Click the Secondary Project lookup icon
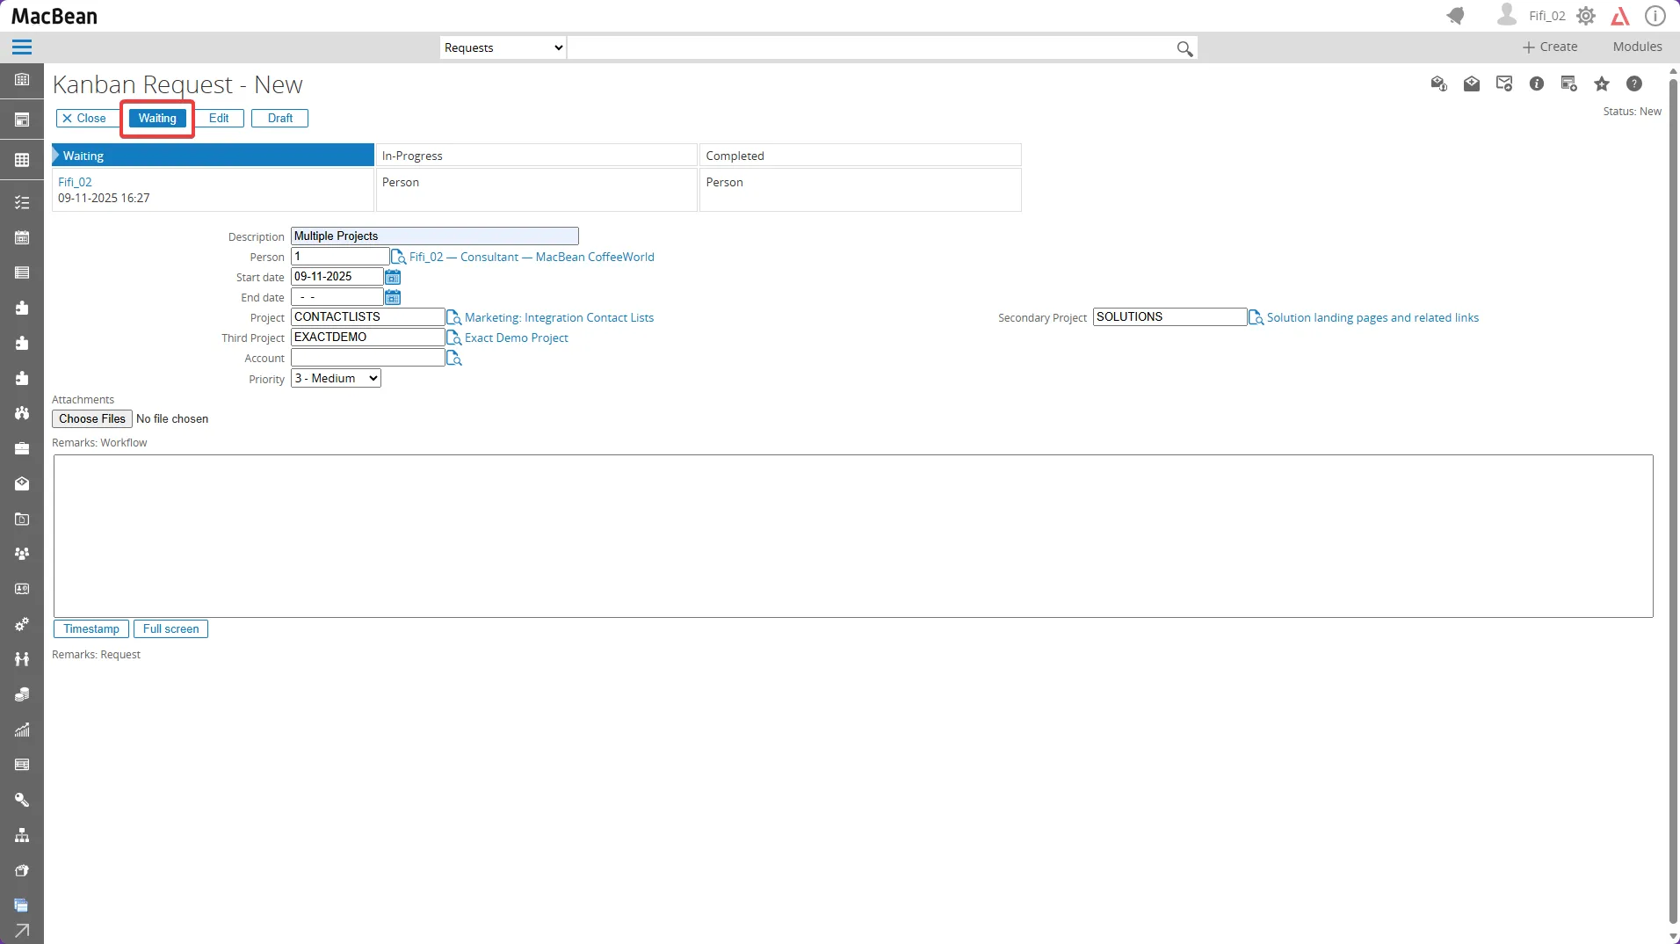The image size is (1680, 944). point(1256,317)
